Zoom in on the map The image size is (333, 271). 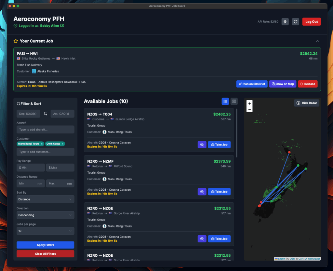pos(249,103)
